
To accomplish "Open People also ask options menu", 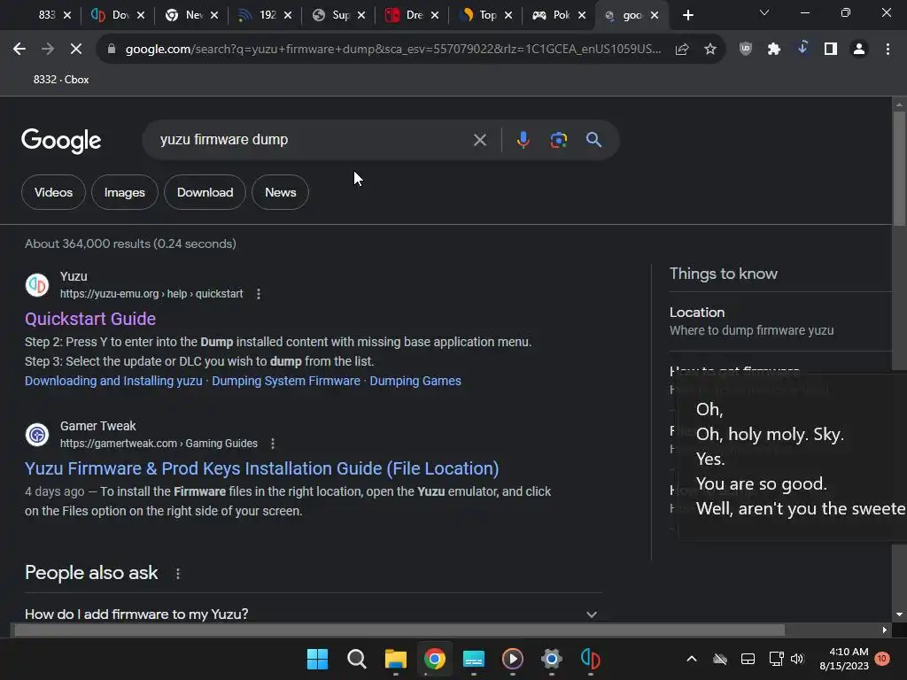I will pyautogui.click(x=177, y=574).
